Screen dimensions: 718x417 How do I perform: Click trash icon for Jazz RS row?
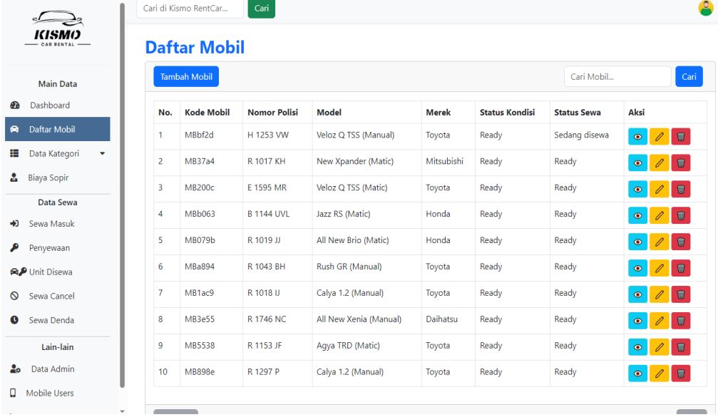click(681, 216)
